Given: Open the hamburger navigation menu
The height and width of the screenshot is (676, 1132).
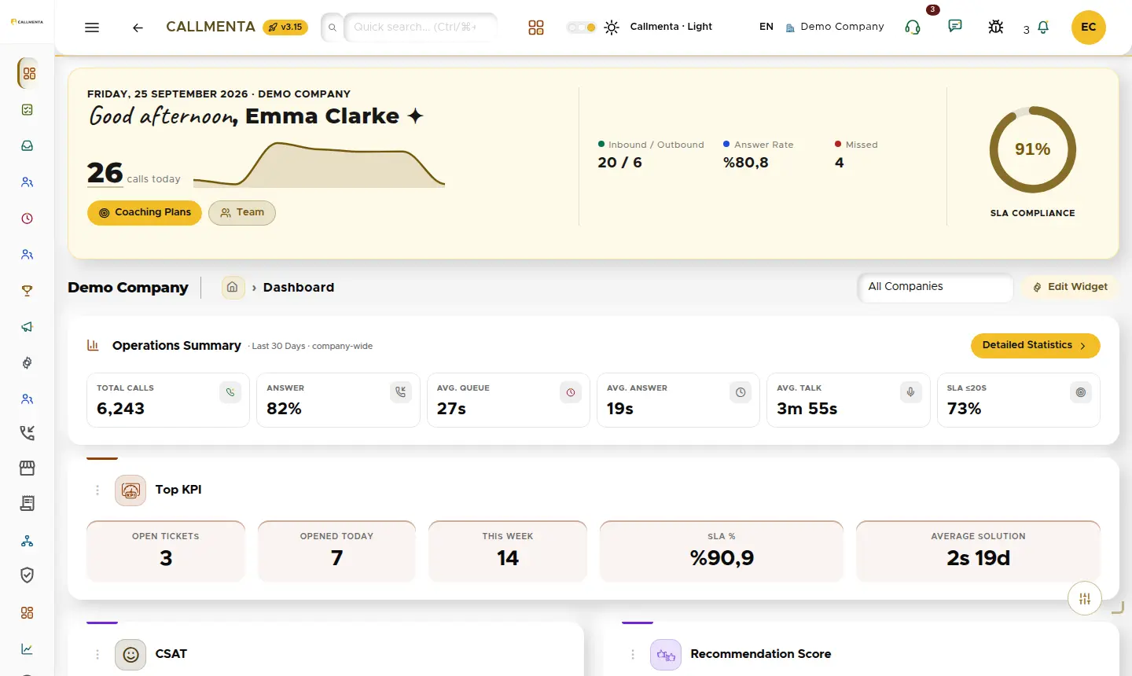Looking at the screenshot, I should pyautogui.click(x=92, y=28).
